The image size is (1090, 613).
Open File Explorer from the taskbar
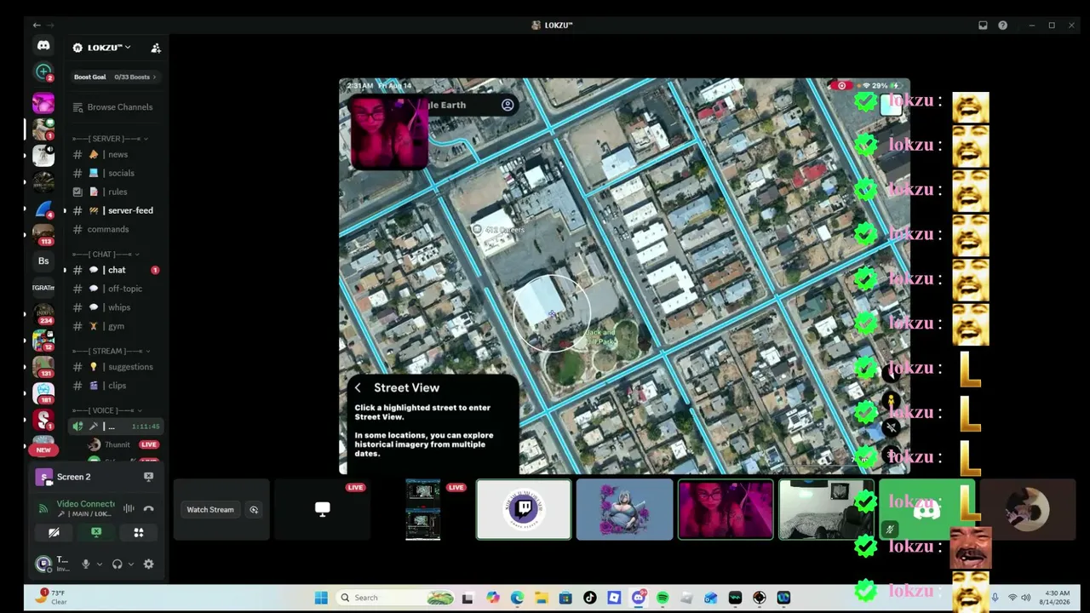pyautogui.click(x=542, y=598)
